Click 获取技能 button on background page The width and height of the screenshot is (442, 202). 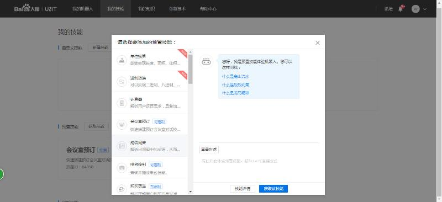(x=96, y=126)
